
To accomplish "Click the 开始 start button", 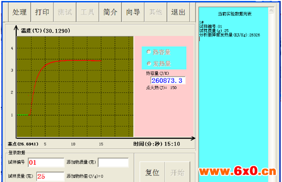I will coord(177,172).
